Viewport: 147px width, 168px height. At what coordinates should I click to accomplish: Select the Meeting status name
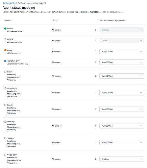[11, 122]
